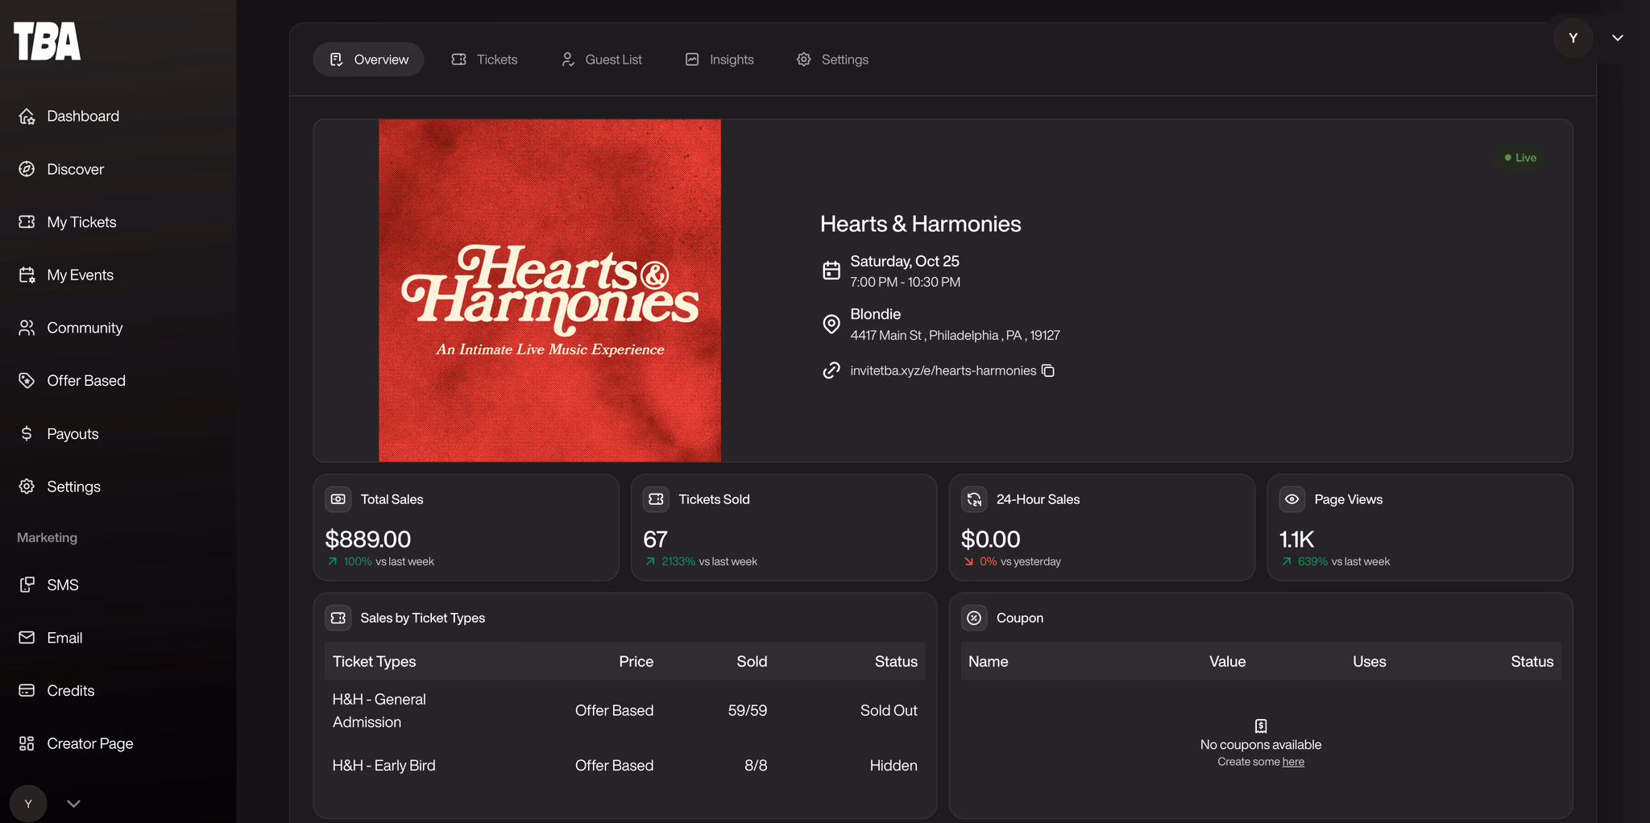Click the Coupon percent icon

974,618
